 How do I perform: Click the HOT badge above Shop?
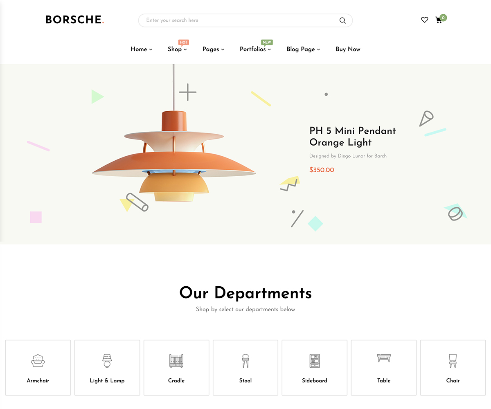[183, 42]
